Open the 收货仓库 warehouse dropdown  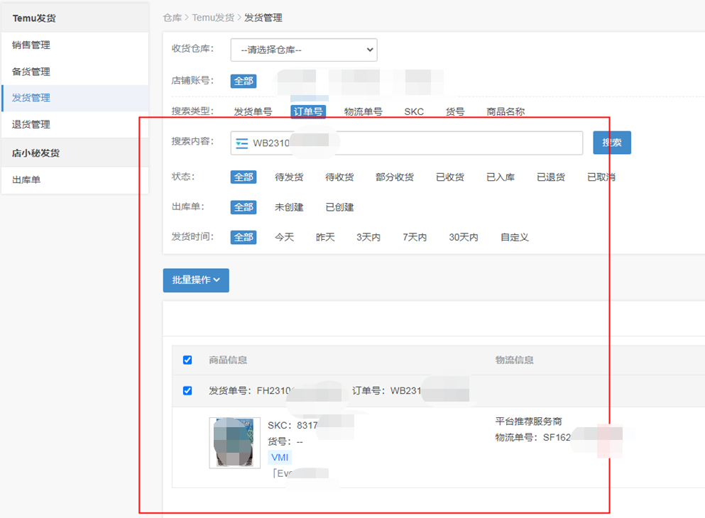pyautogui.click(x=304, y=50)
